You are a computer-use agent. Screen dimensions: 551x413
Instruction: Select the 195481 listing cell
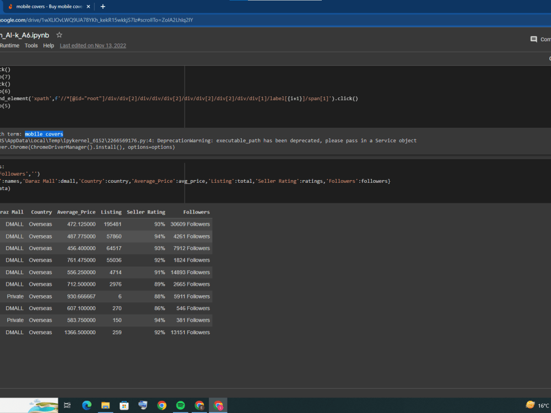coord(112,224)
